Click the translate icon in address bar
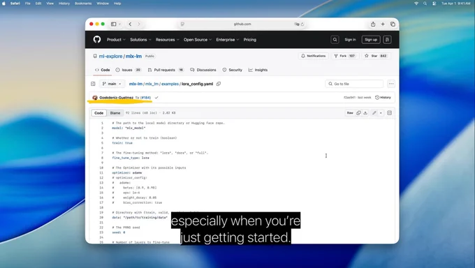This screenshot has height=268, width=475. (x=297, y=24)
